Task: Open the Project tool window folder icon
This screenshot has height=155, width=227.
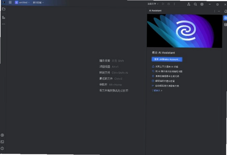Action: click(x=4, y=9)
